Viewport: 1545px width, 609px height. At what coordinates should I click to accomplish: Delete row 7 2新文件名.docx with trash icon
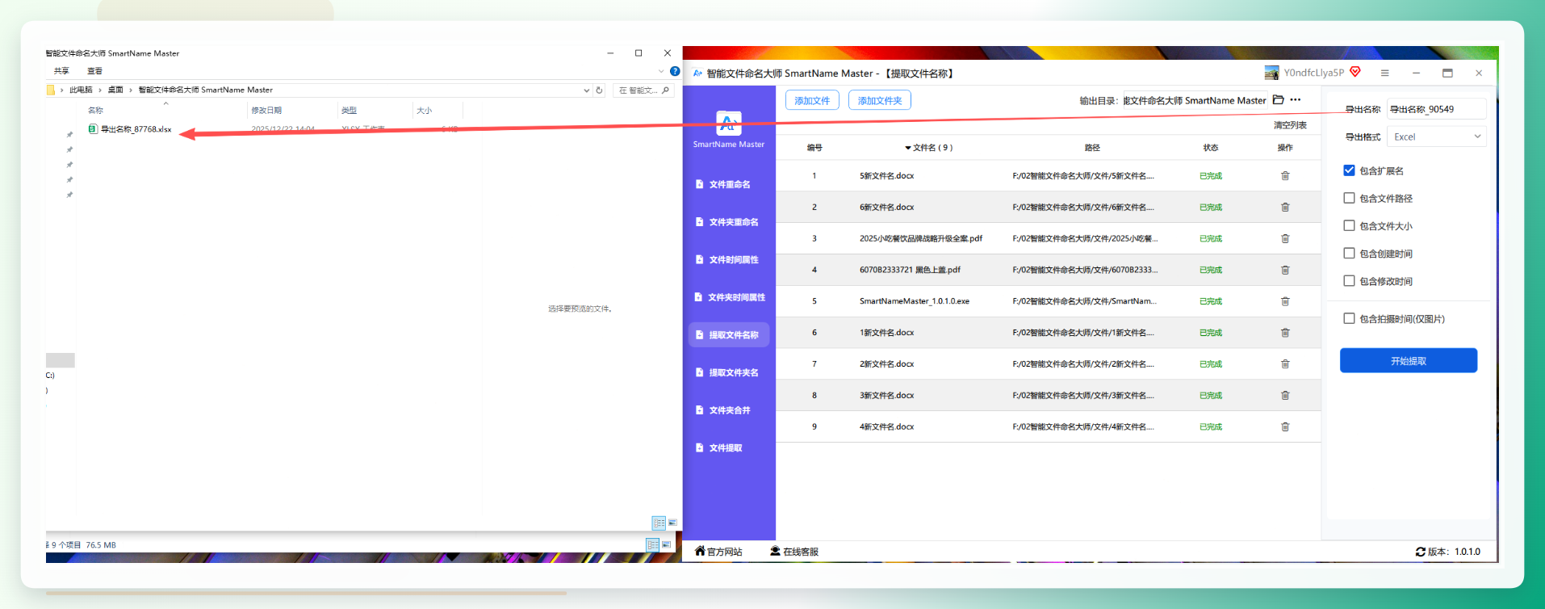(x=1285, y=364)
